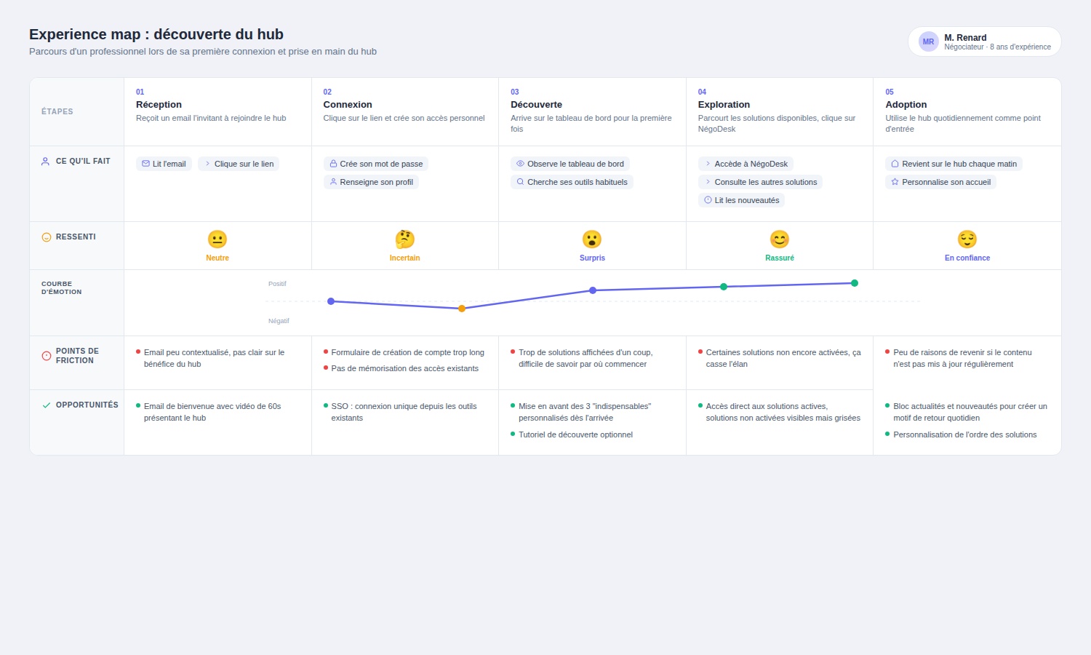Screen dimensions: 1091x655
Task: Click opportunity 'Personnalisation de l'ordre des solutions'
Action: pyautogui.click(x=965, y=434)
